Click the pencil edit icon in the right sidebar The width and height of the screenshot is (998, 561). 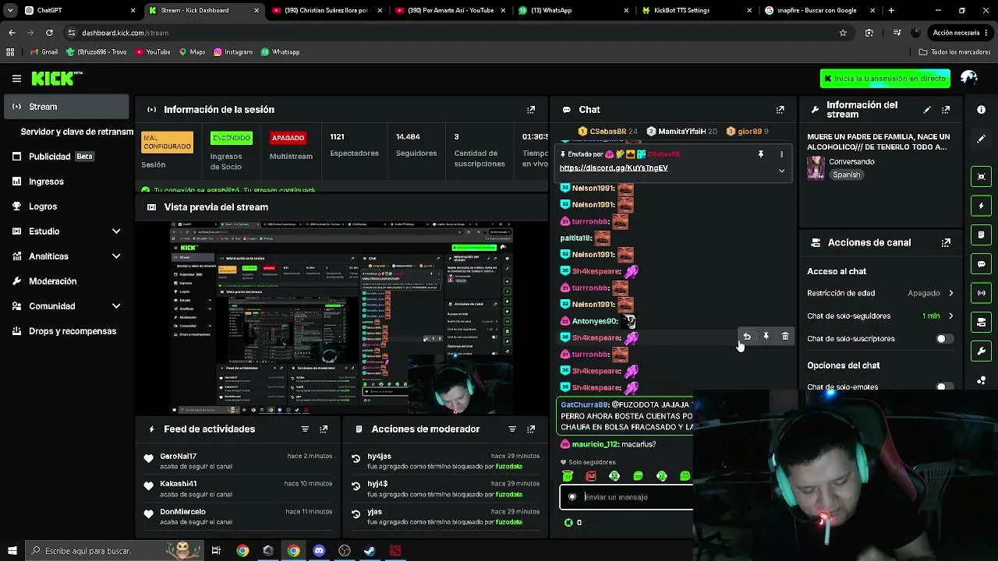click(982, 139)
